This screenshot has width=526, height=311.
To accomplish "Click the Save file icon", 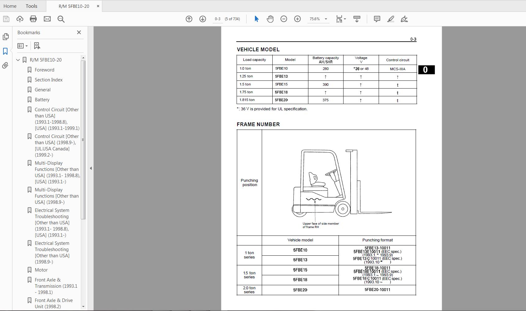I will pos(6,19).
